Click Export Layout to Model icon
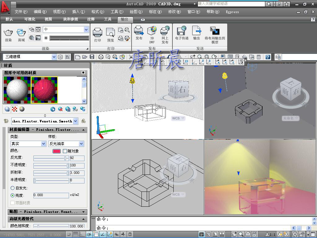 pyautogui.click(x=215, y=31)
